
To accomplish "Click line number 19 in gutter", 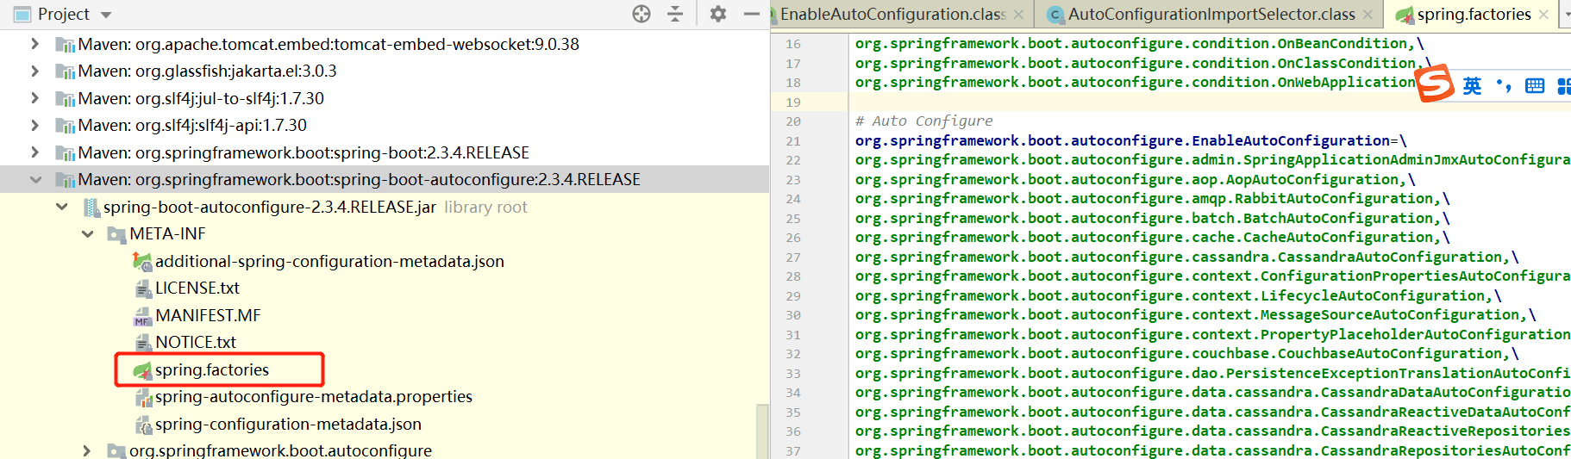I will click(x=793, y=102).
